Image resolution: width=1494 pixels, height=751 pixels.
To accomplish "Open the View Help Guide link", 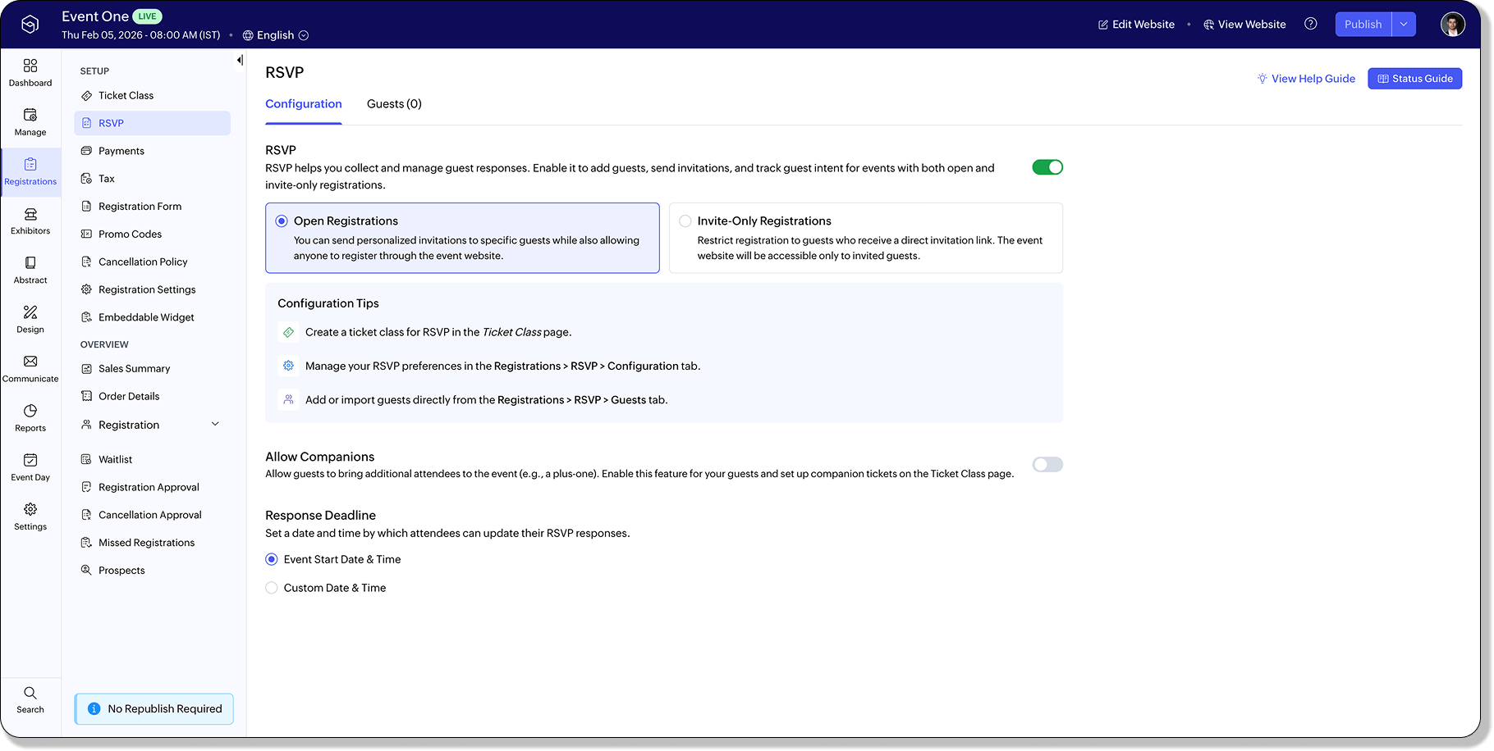I will coord(1306,79).
